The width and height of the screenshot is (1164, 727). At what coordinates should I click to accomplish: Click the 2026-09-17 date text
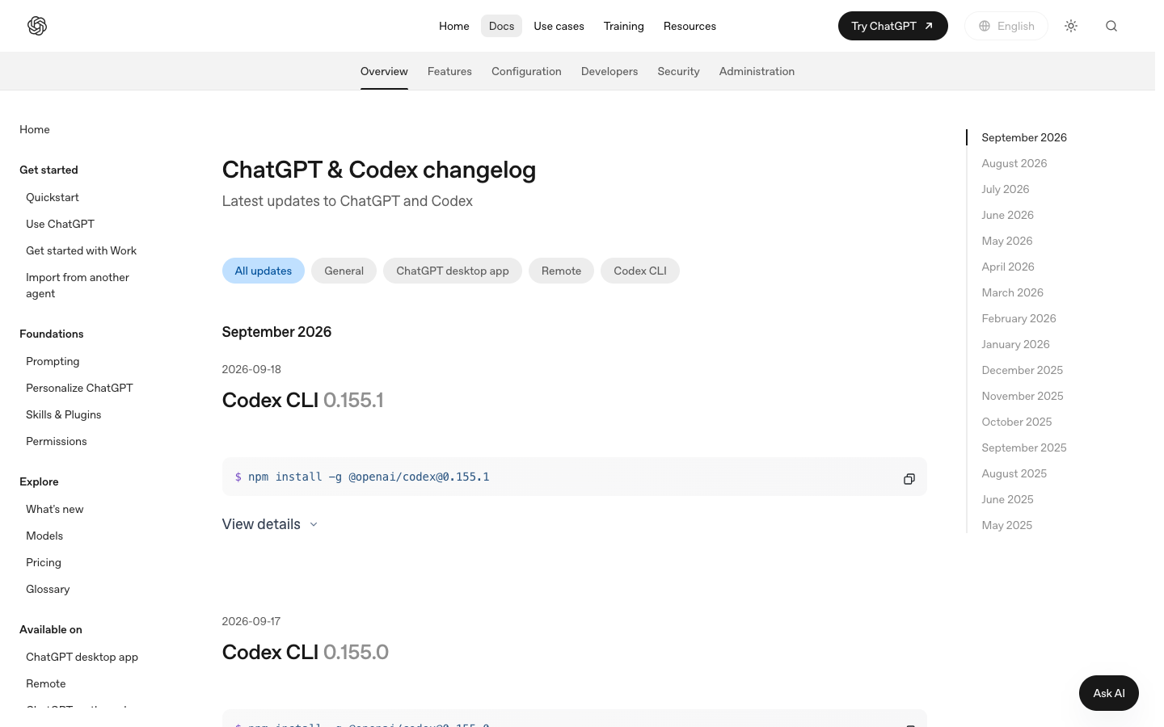251,621
